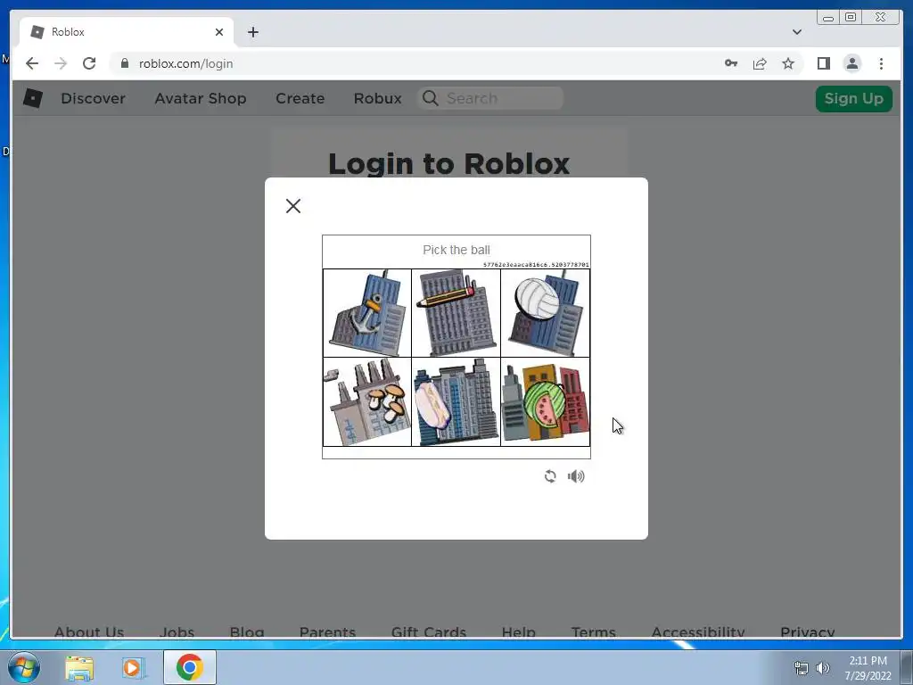Select the watermelon image tile
Viewport: 913px width, 685px height.
[x=545, y=402]
